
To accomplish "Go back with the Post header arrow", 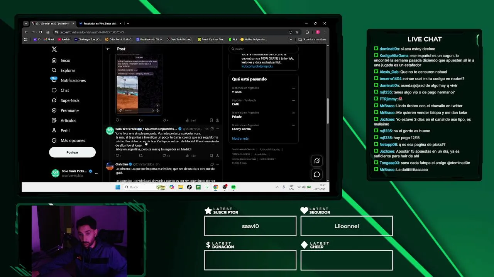I will tap(108, 49).
